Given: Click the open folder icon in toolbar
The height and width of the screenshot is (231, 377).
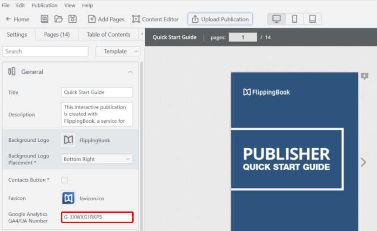Looking at the screenshot, I should 59,19.
